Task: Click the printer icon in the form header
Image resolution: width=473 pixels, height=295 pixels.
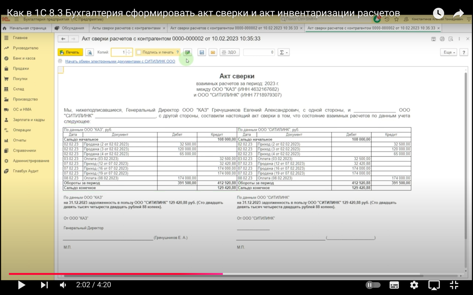Action: click(442, 39)
